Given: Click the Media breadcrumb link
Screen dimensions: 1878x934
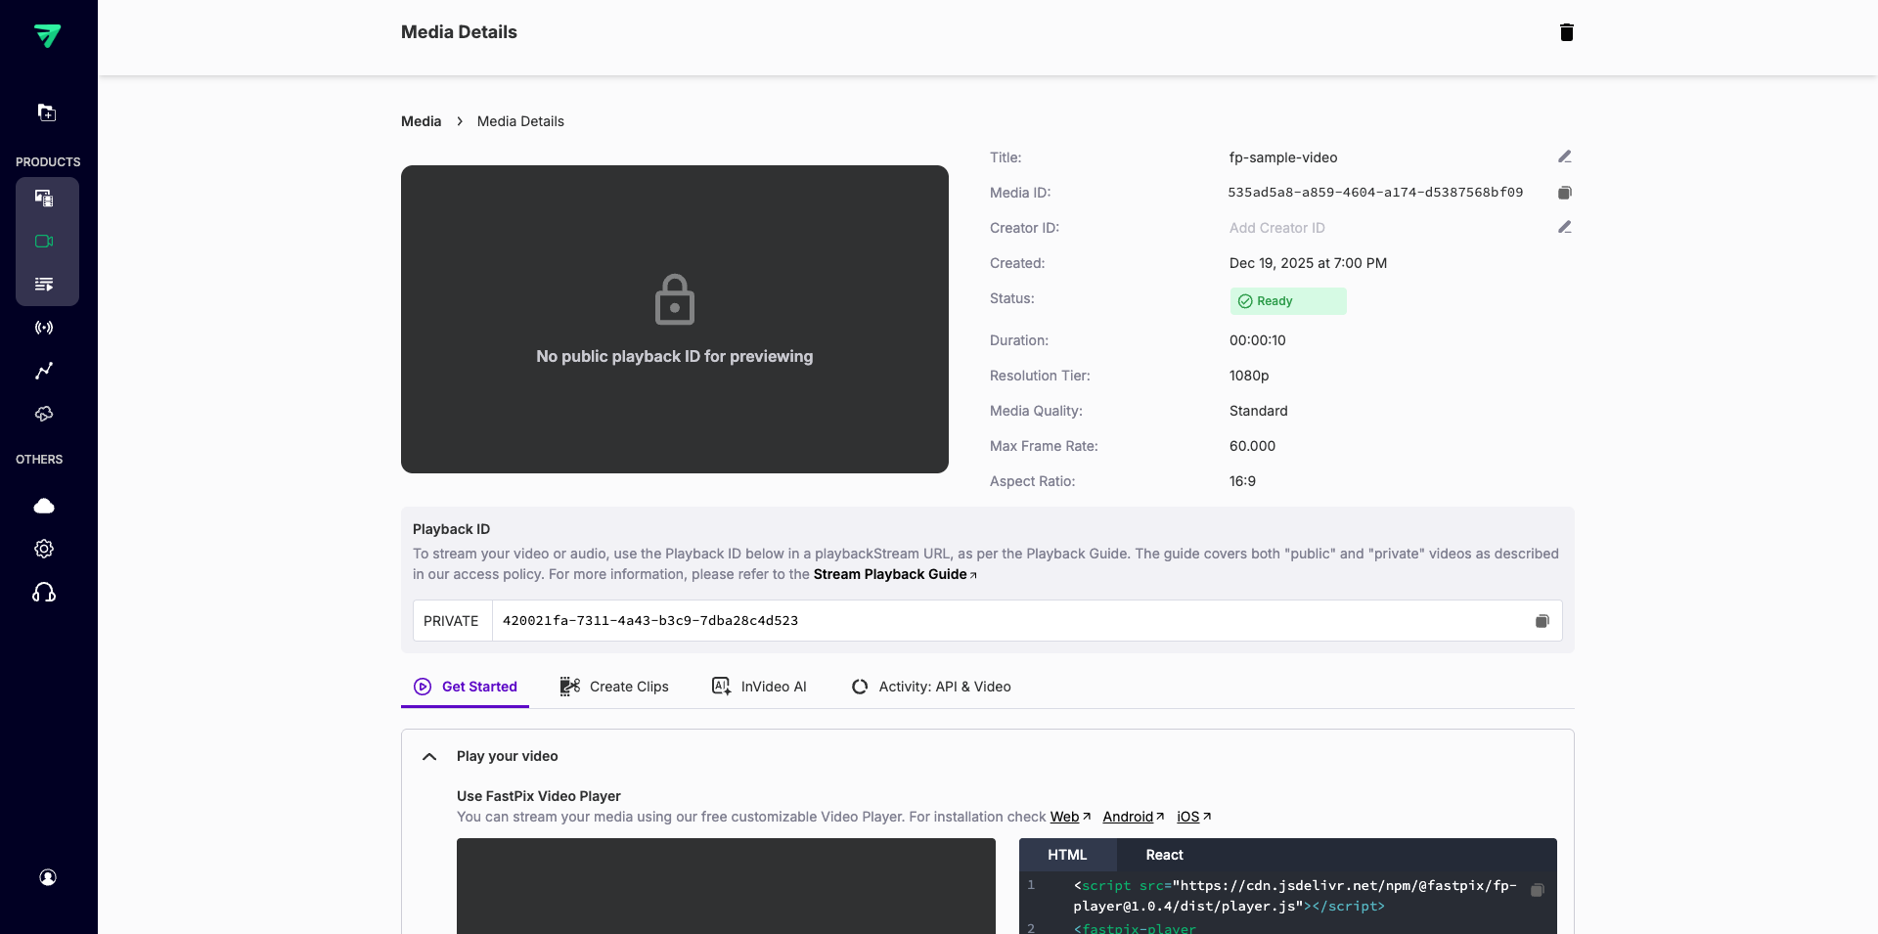Looking at the screenshot, I should (x=420, y=120).
